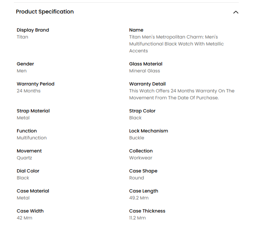Image resolution: width=263 pixels, height=226 pixels.
Task: Click the Case Material value 'Metal'
Action: pos(23,198)
